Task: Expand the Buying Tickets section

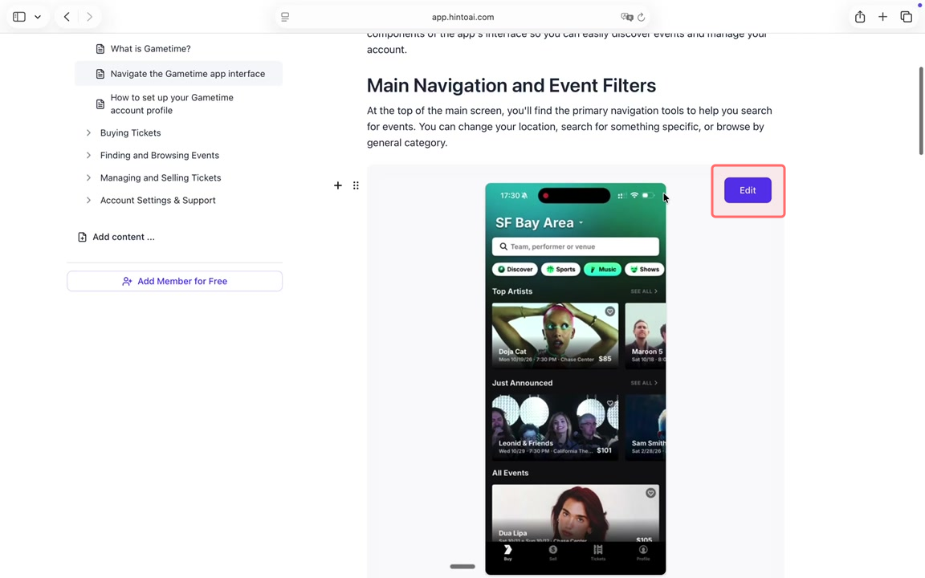Action: coord(88,132)
